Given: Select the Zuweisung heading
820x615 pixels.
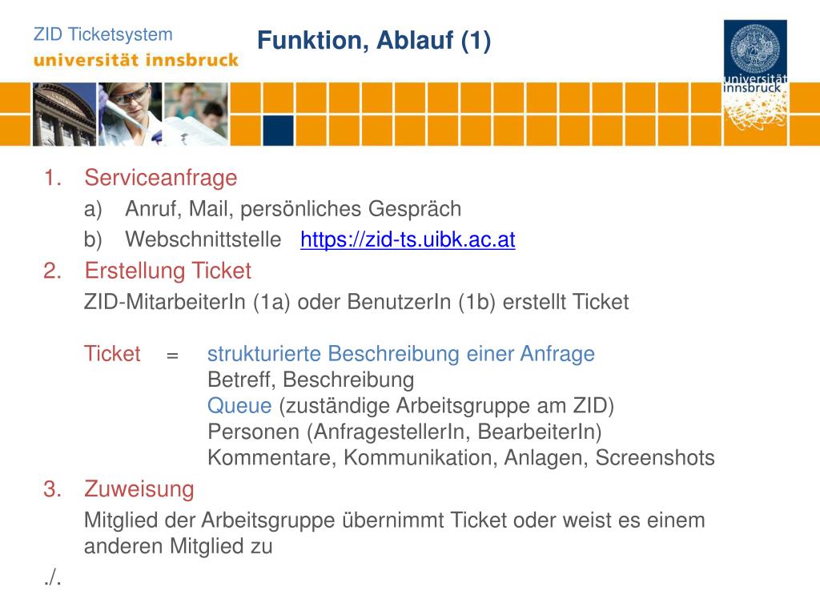Looking at the screenshot, I should pyautogui.click(x=139, y=489).
